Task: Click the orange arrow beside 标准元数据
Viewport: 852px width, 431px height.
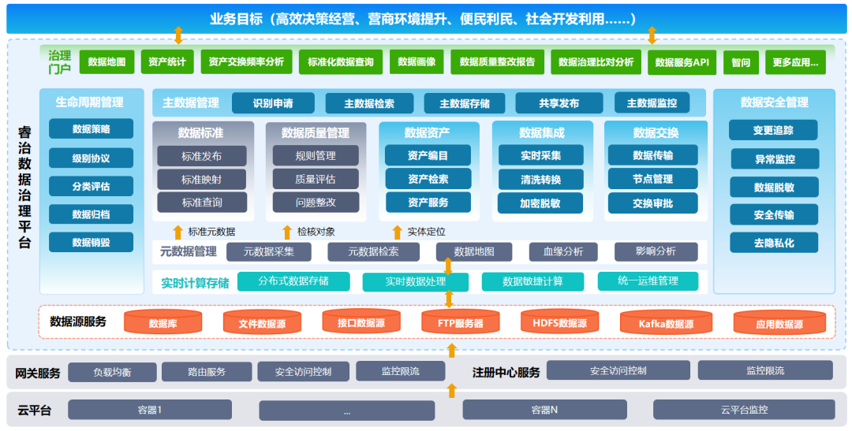Action: point(177,232)
